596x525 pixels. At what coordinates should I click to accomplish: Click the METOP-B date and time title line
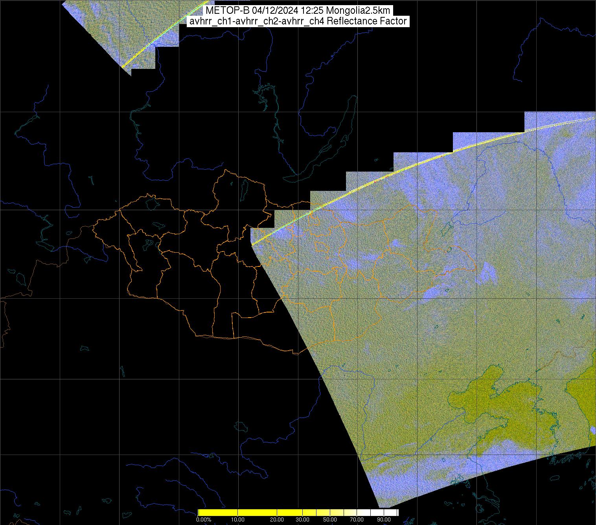tap(298, 11)
